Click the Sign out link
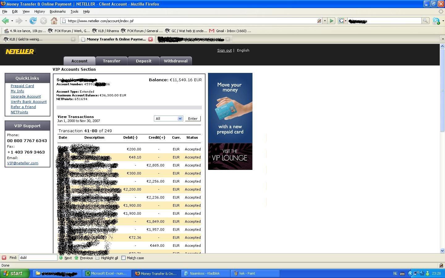This screenshot has width=445, height=278. [224, 50]
